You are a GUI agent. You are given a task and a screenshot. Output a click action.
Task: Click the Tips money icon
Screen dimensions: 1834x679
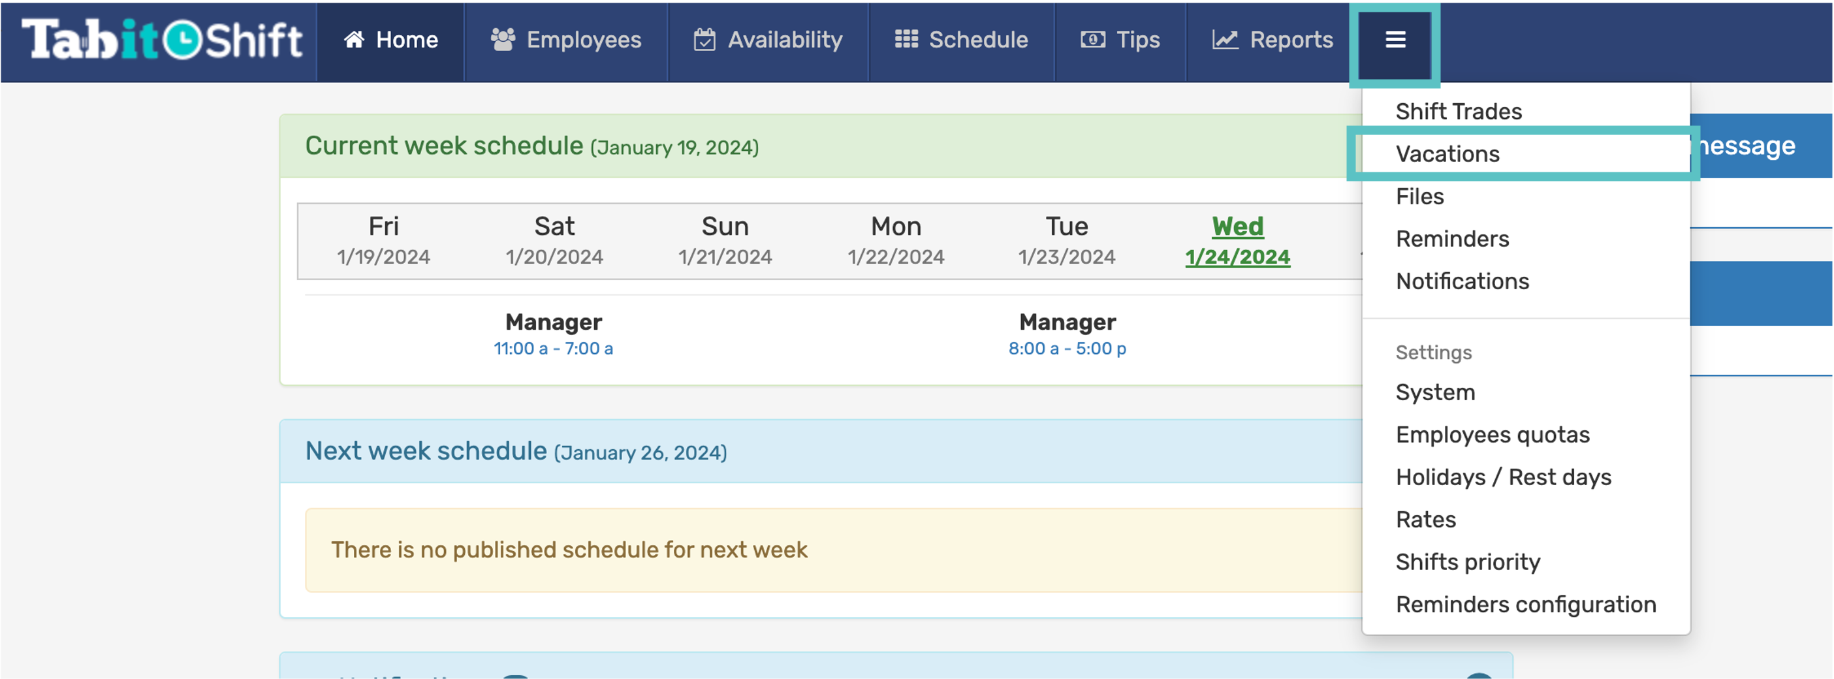click(1092, 40)
